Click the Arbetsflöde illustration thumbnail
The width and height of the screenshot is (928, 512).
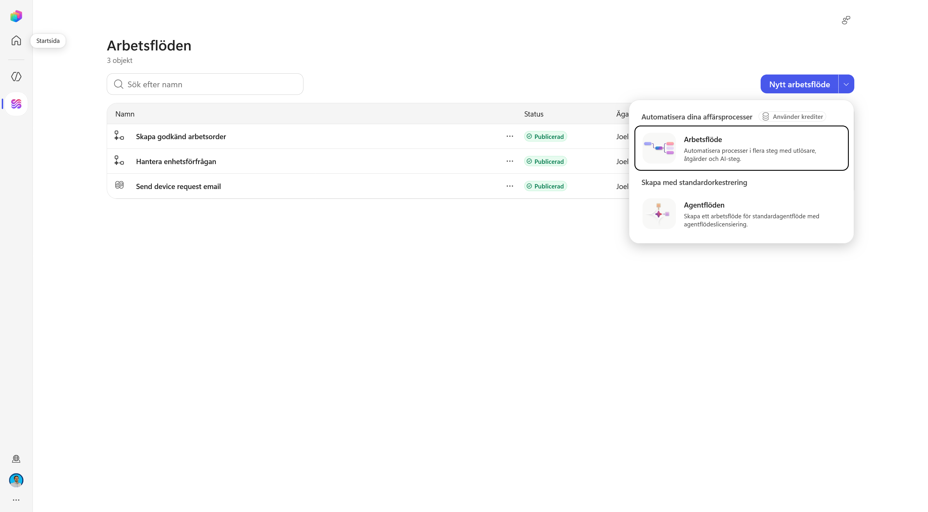tap(659, 148)
